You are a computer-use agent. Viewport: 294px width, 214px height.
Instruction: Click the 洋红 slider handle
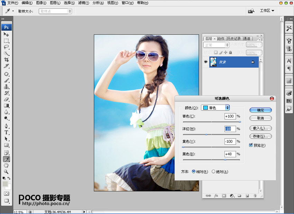(x=206, y=134)
